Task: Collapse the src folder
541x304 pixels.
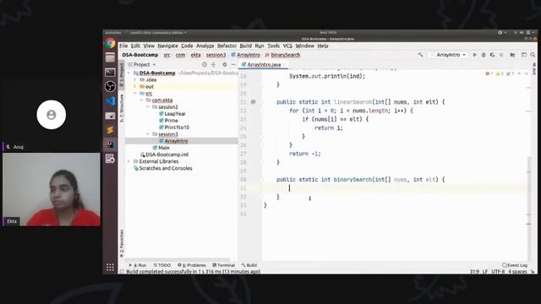Action: pos(135,94)
